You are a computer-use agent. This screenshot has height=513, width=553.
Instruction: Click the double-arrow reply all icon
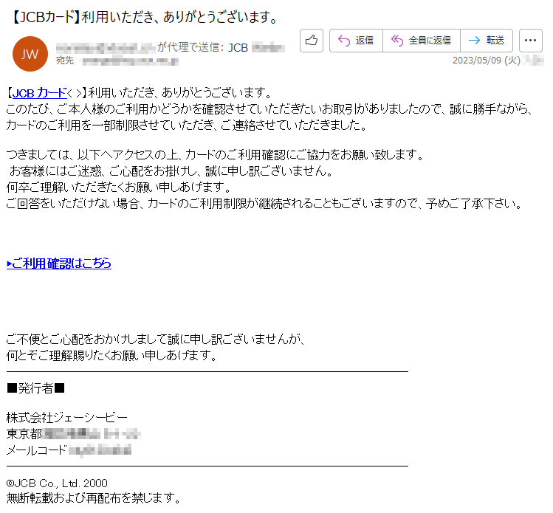click(x=397, y=41)
